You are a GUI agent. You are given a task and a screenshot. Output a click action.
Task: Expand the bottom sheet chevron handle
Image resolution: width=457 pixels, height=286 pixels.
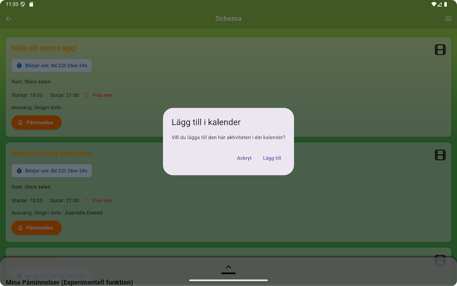228,269
